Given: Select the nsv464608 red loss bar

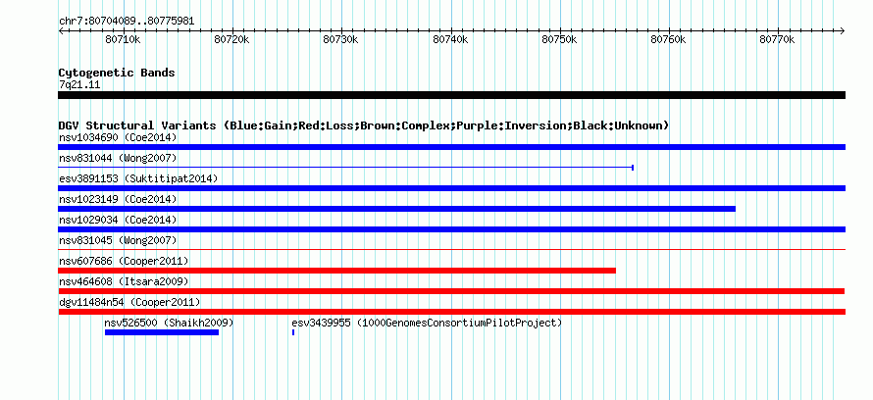Looking at the screenshot, I should (451, 291).
